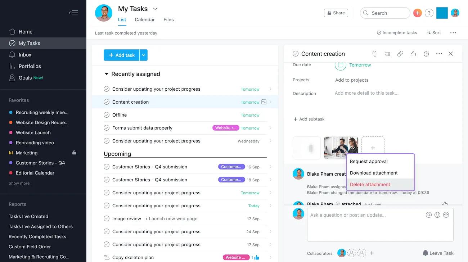The width and height of the screenshot is (468, 262).
Task: Copy the task link icon
Action: point(400,53)
